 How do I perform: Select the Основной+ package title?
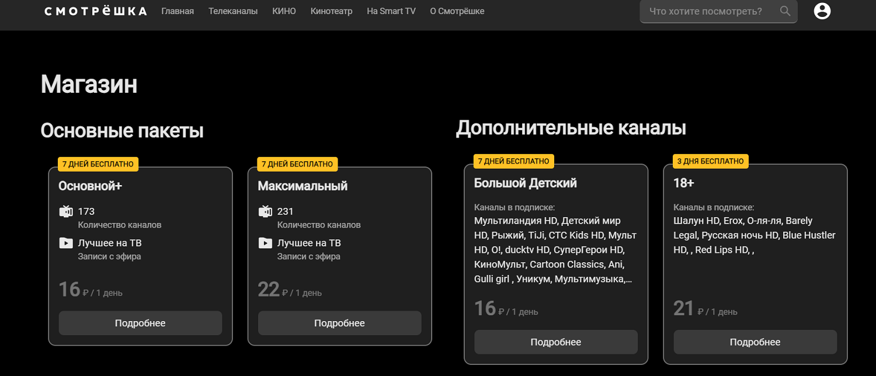[x=90, y=186]
